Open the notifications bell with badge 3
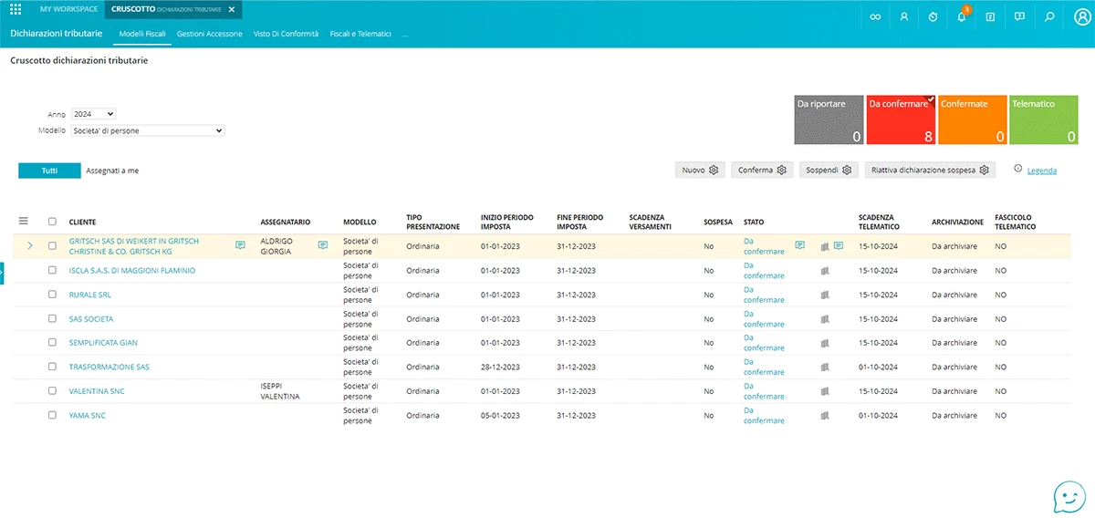The height and width of the screenshot is (518, 1095). [x=962, y=16]
